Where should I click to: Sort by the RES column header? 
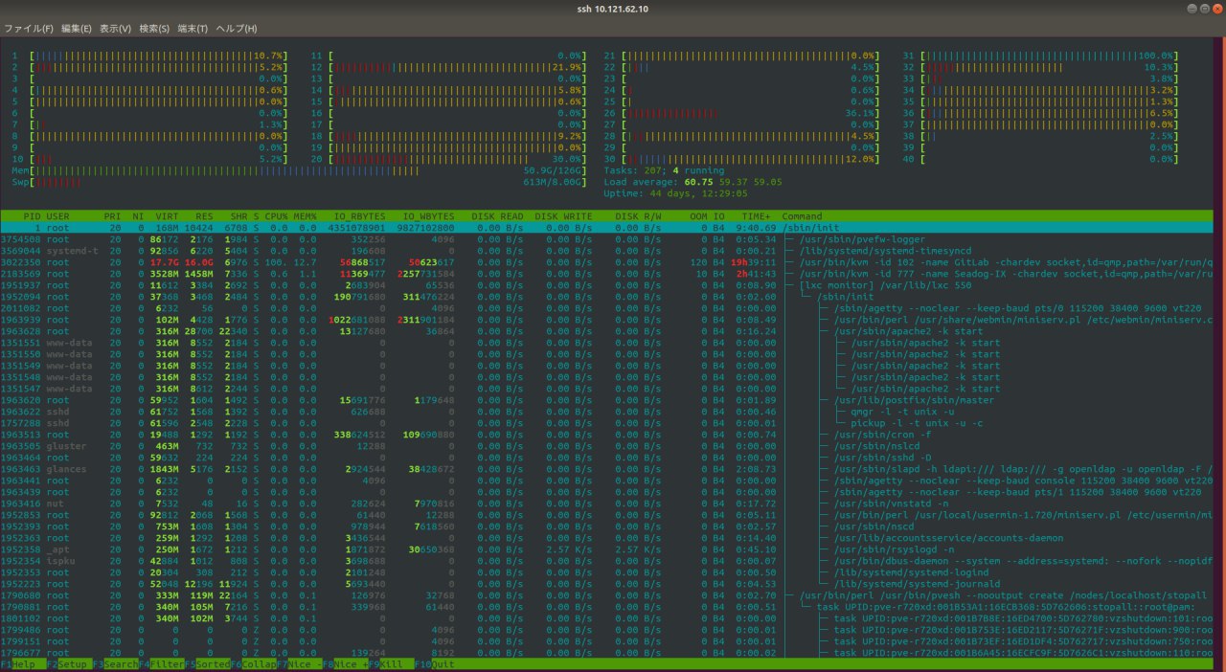205,216
